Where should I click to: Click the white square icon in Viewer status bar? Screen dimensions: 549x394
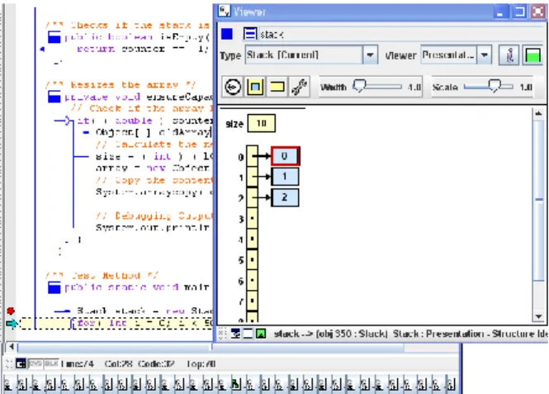[x=248, y=334]
